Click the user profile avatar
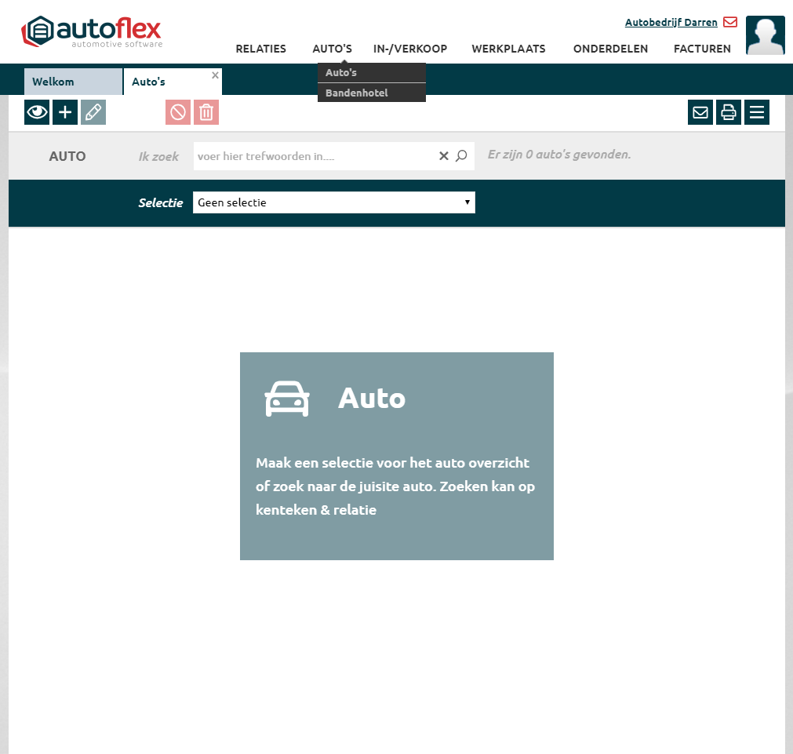 coord(765,35)
